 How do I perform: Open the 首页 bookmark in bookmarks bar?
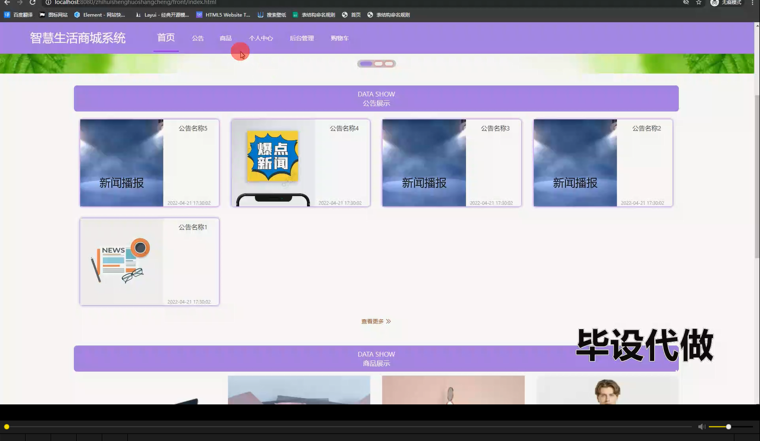[x=351, y=15]
